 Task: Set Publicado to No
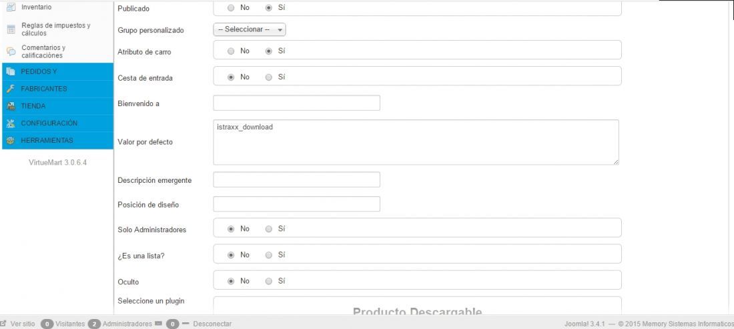click(x=231, y=8)
